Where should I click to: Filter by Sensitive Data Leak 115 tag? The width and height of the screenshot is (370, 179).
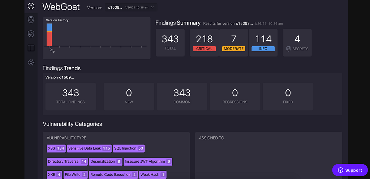point(89,148)
